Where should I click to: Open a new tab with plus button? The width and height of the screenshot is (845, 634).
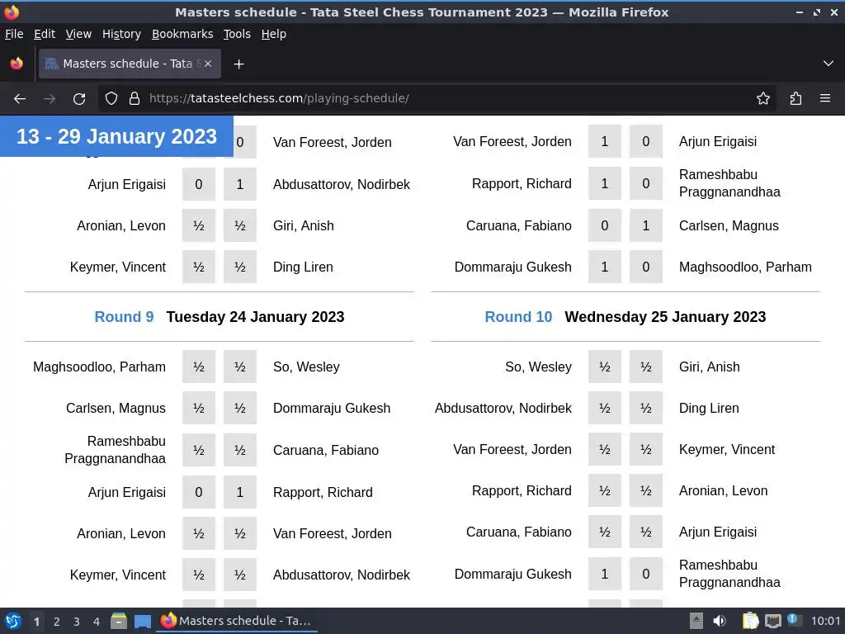click(x=238, y=64)
